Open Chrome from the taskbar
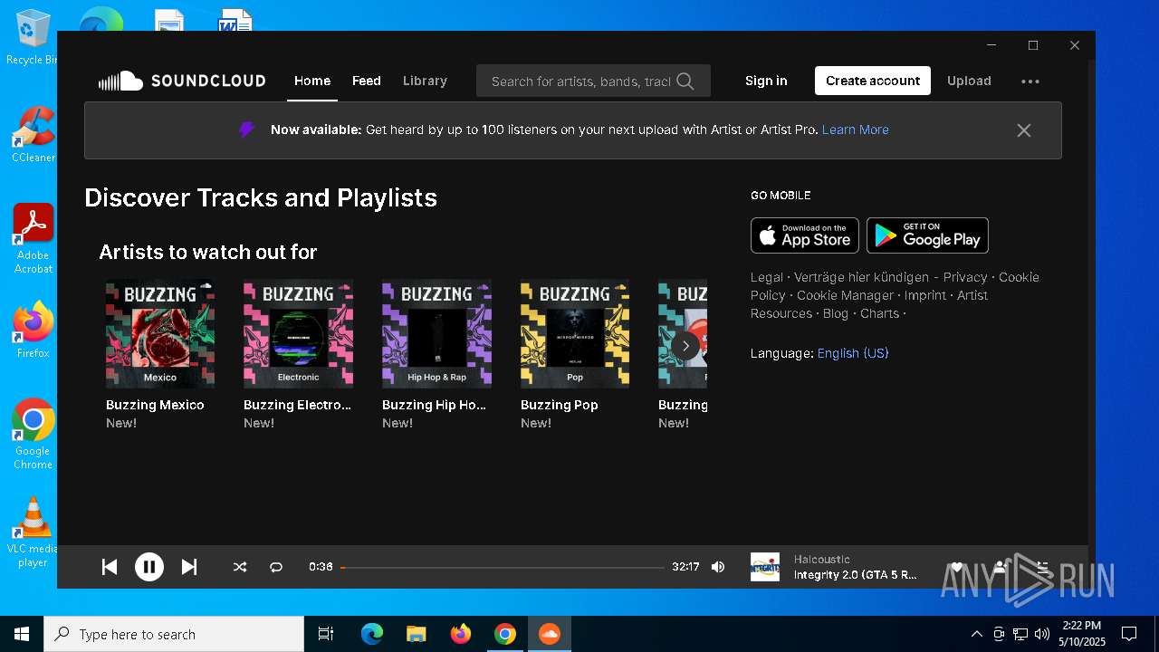Image resolution: width=1159 pixels, height=652 pixels. 505,634
